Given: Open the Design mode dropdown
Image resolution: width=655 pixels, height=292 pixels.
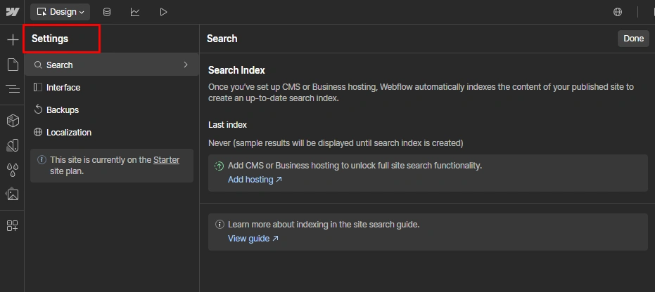Looking at the screenshot, I should [61, 12].
